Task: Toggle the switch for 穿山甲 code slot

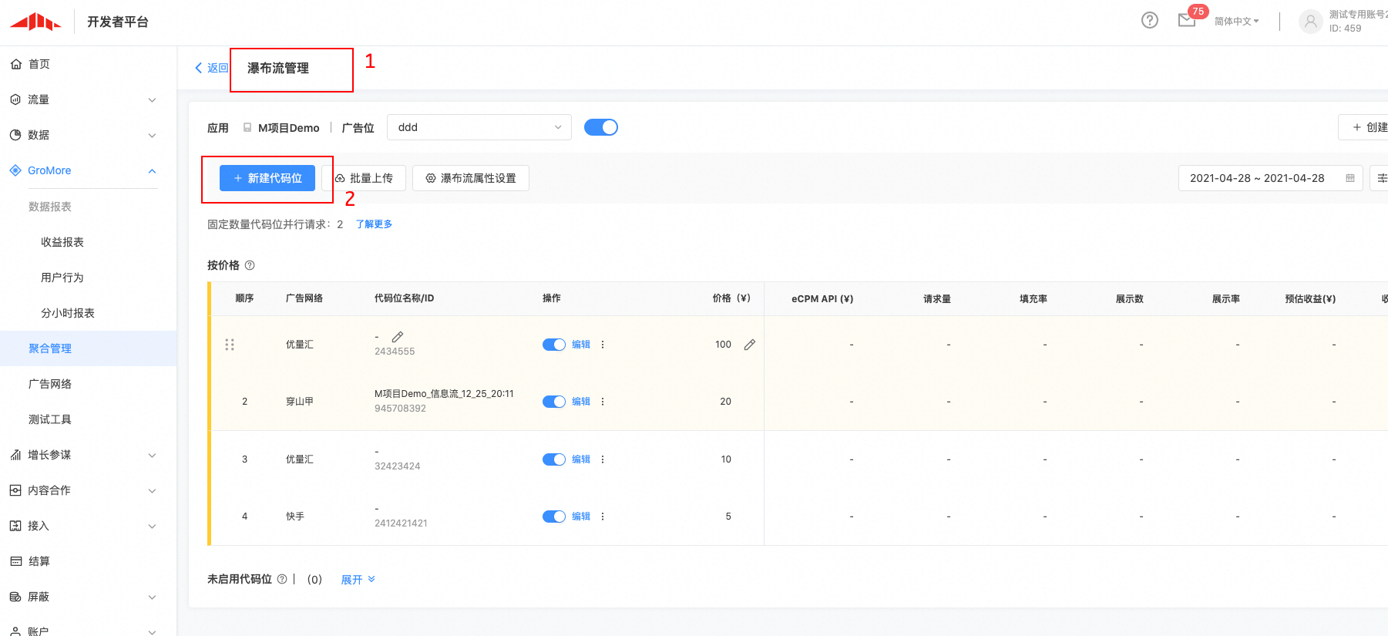Action: point(554,402)
